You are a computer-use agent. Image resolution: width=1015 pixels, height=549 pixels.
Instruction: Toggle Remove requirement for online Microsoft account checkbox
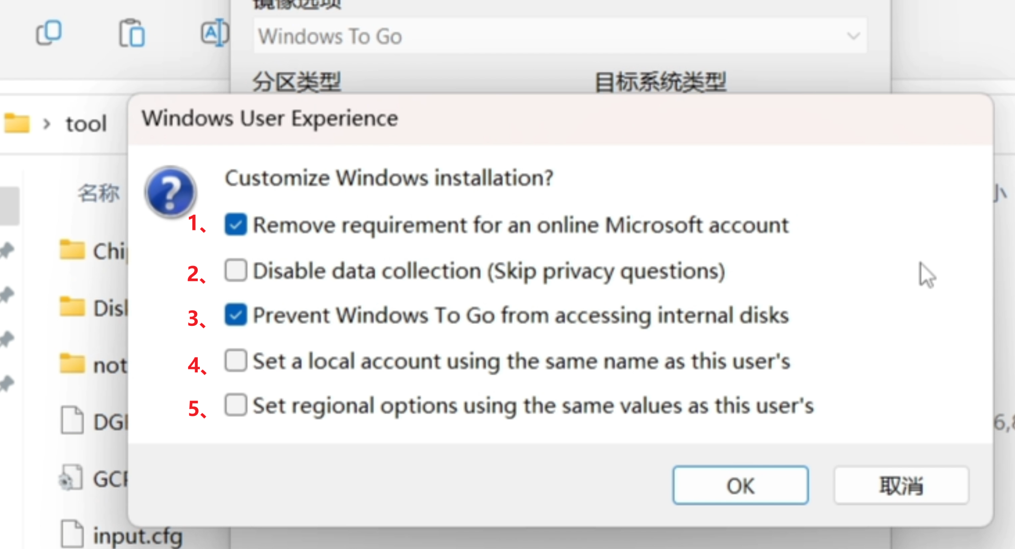coord(235,225)
